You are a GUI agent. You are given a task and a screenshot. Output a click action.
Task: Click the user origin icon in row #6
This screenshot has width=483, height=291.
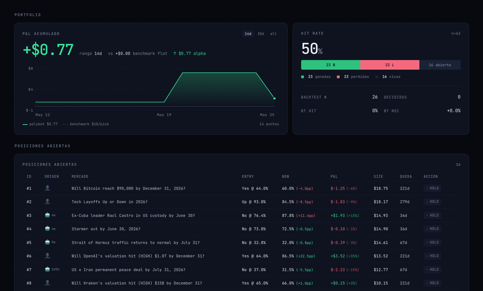(x=47, y=256)
